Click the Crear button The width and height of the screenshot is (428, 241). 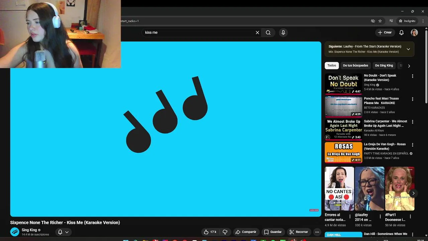[385, 32]
